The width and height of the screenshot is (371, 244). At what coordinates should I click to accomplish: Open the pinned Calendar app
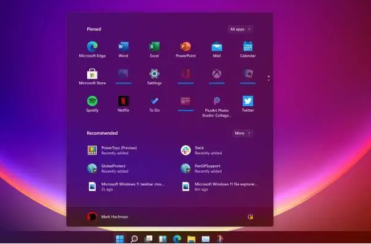pyautogui.click(x=248, y=49)
